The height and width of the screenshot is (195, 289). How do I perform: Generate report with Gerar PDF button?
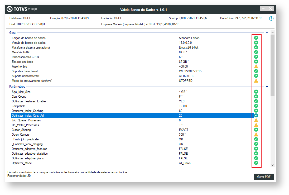pos(264,177)
